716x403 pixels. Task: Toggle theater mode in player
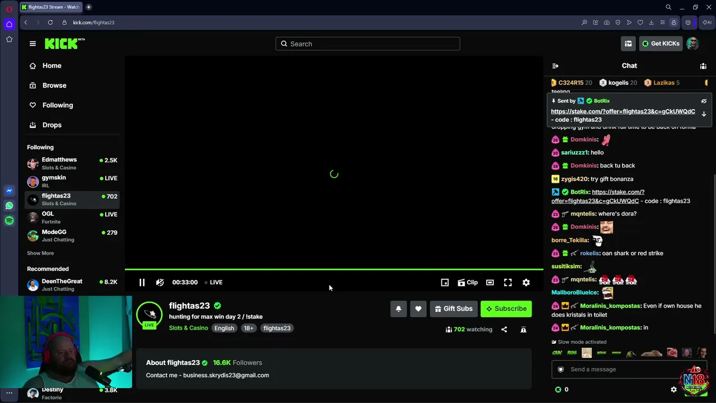(490, 283)
